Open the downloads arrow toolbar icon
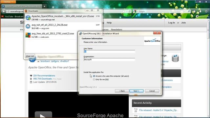This screenshot has width=210, height=118. [200, 11]
